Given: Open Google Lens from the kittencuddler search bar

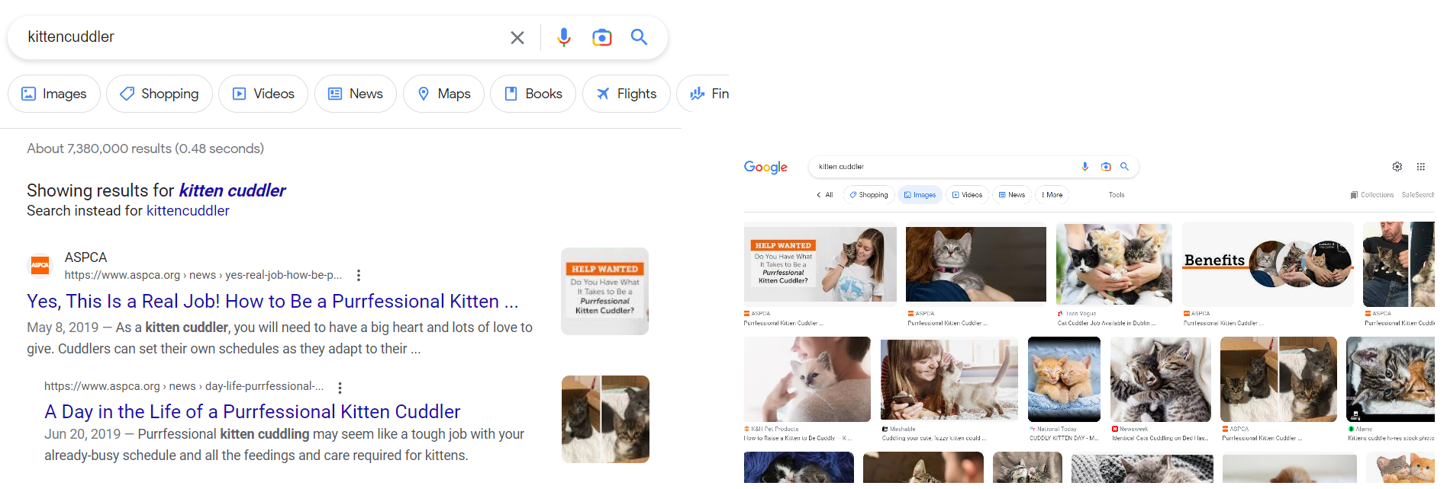Looking at the screenshot, I should tap(602, 37).
